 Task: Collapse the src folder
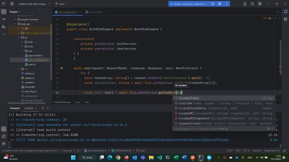pos(19,37)
